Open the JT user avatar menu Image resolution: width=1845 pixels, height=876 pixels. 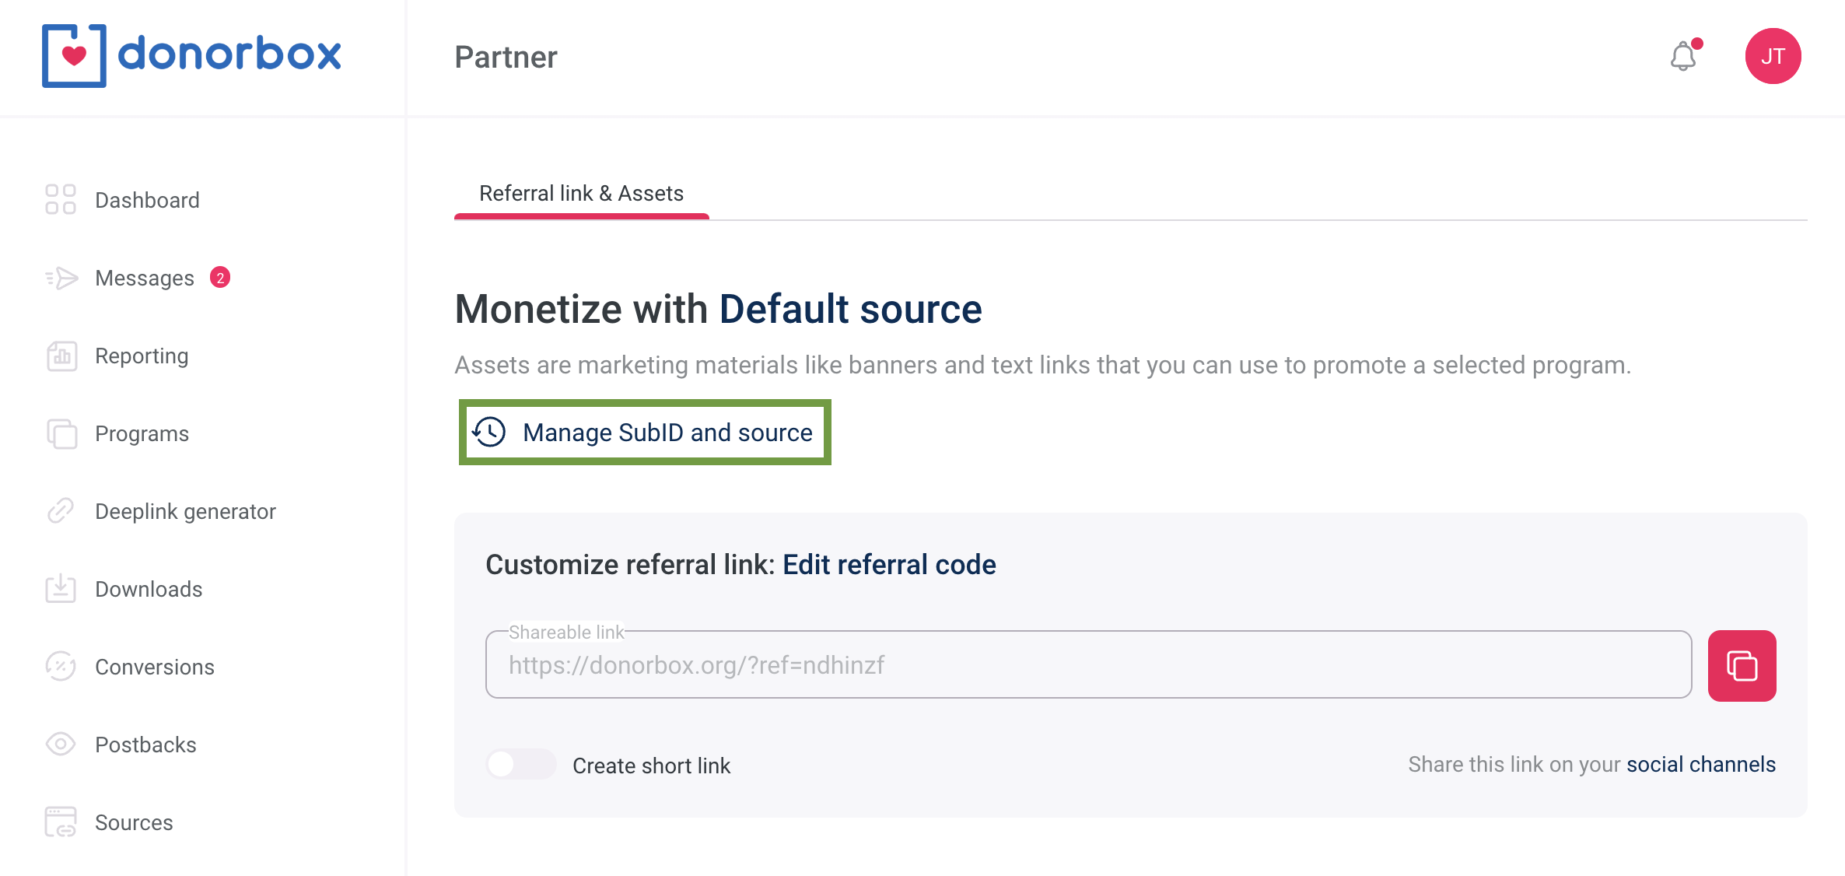click(1773, 56)
